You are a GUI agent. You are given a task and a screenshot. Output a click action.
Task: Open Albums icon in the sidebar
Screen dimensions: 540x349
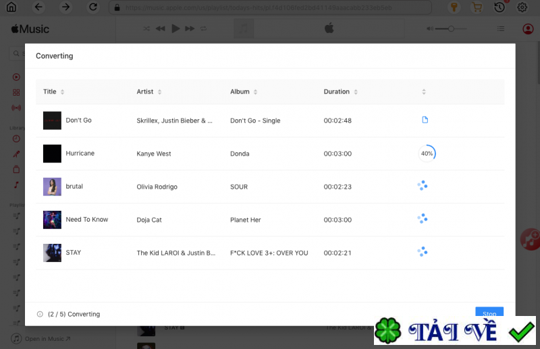coord(16,170)
